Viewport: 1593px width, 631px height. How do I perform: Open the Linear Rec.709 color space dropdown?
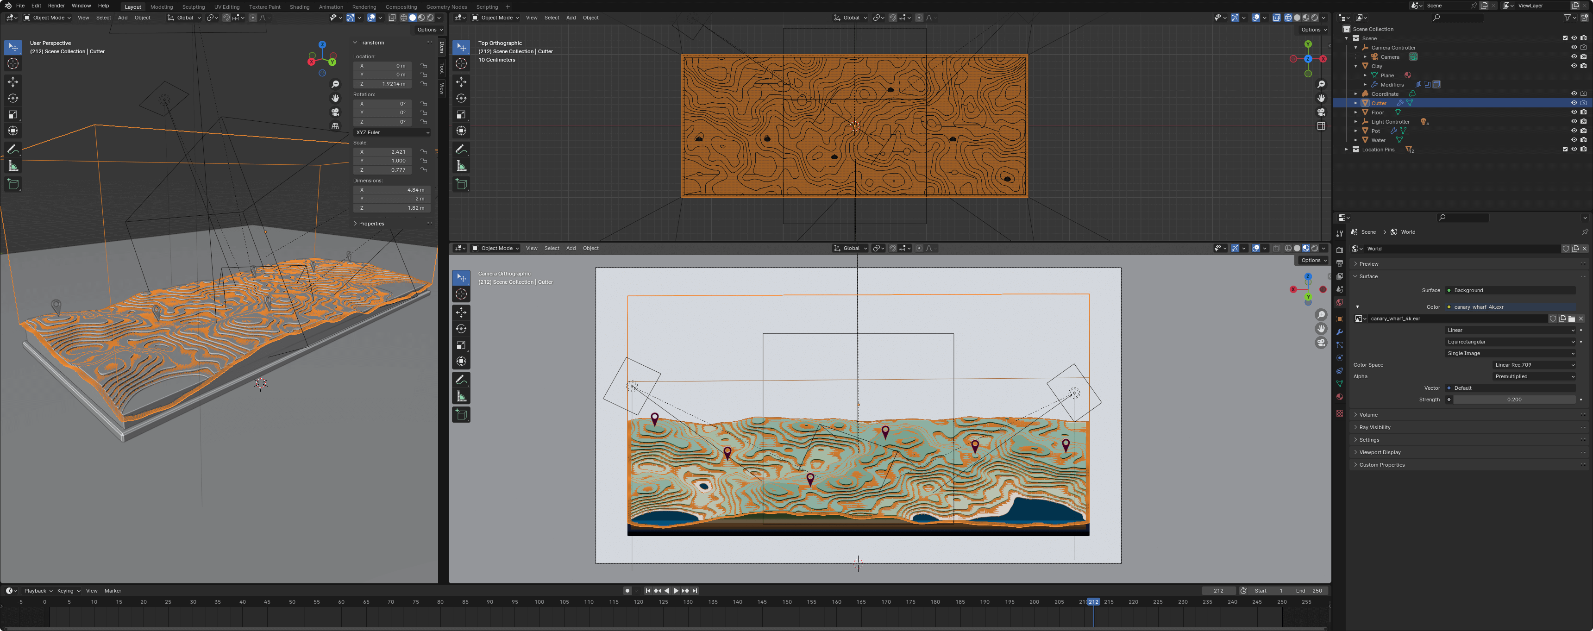1534,365
